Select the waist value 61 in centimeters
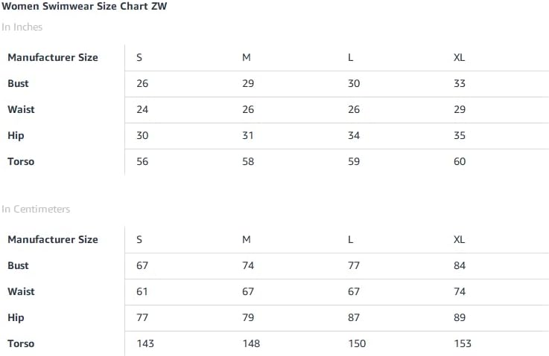This screenshot has width=549, height=356. (142, 291)
